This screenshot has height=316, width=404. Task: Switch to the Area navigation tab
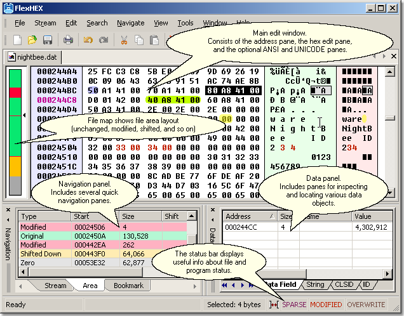[90, 286]
